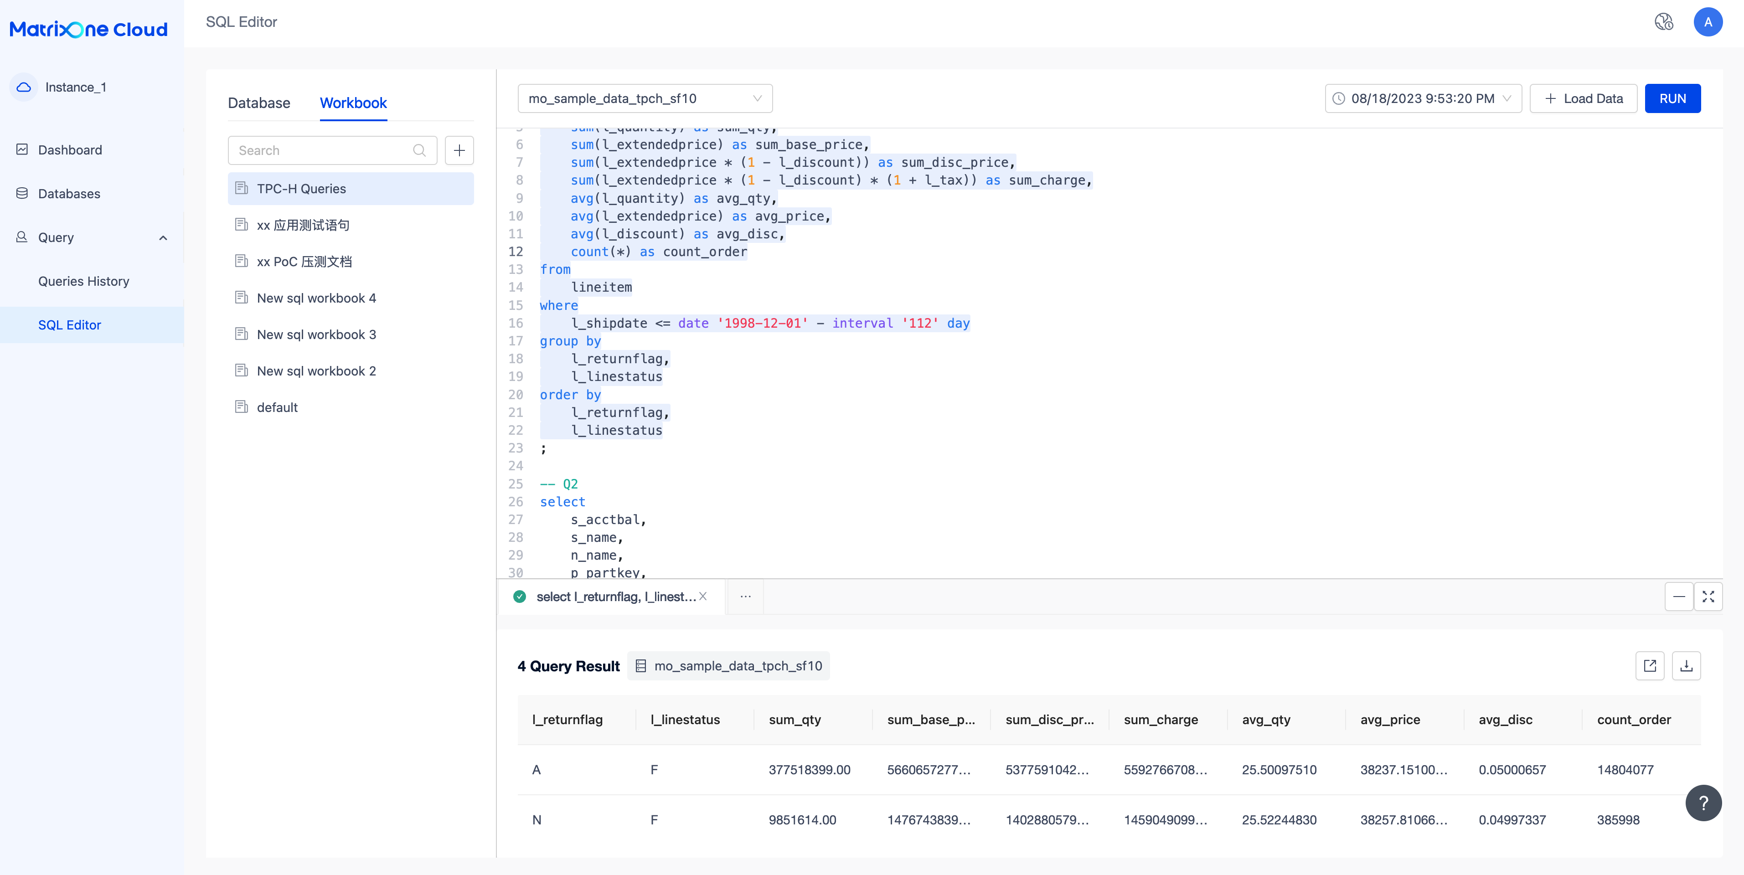
Task: Minimize the results panel
Action: 1678,597
